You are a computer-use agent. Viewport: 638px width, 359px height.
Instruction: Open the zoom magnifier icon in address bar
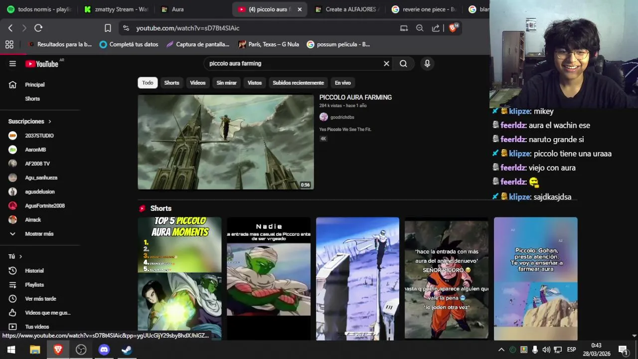pos(420,28)
